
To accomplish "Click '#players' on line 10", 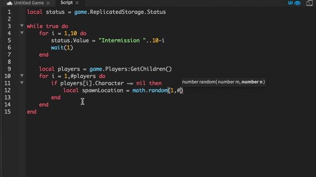I will pos(83,76).
